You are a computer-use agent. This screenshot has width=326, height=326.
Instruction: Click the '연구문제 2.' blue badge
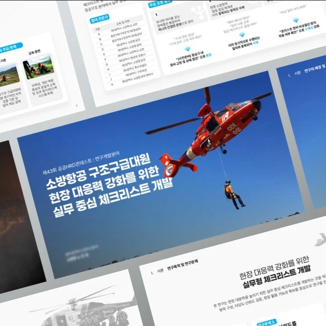[x=266, y=323]
